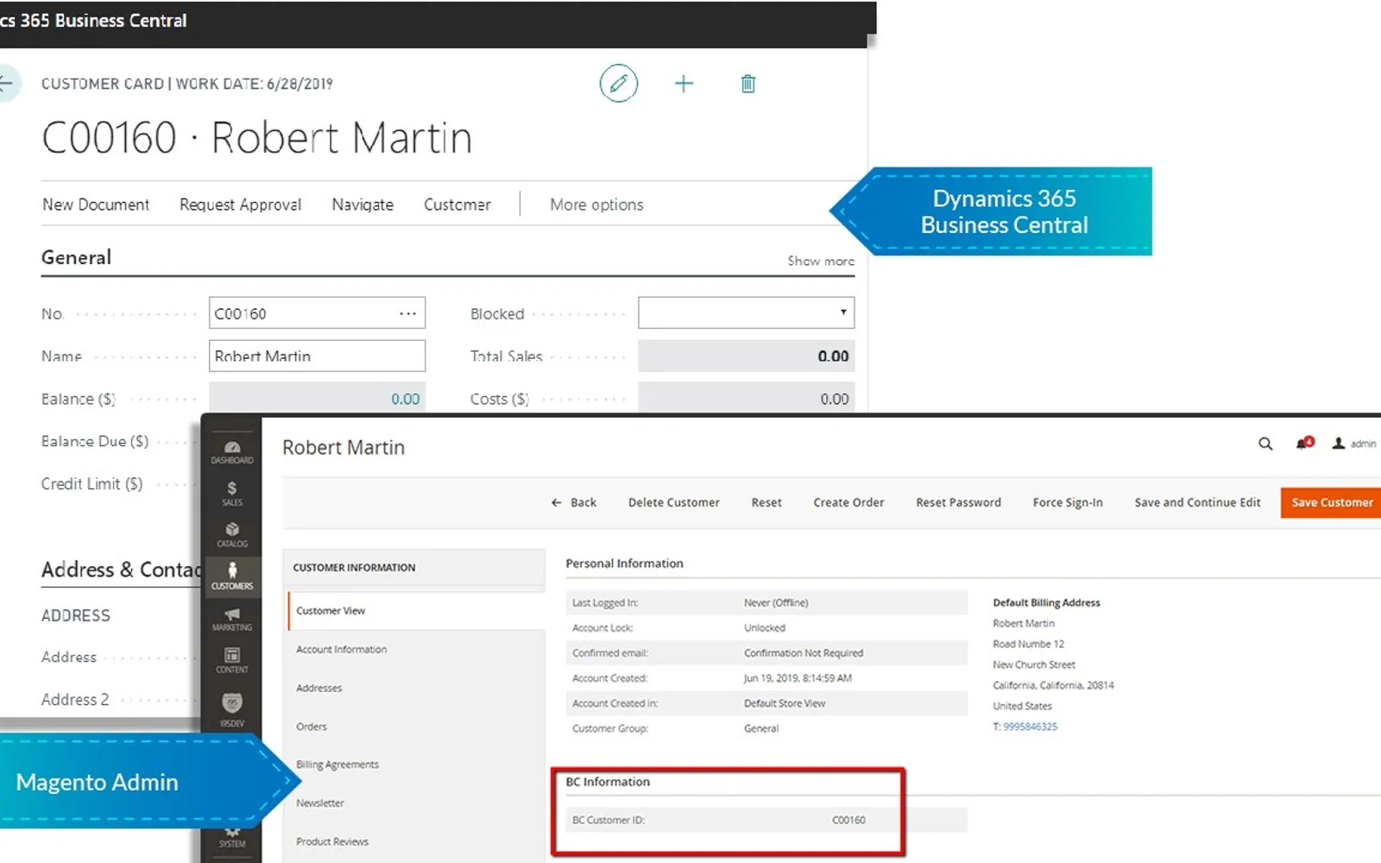1381x863 pixels.
Task: Open Customer menu in Business Central
Action: pos(457,205)
